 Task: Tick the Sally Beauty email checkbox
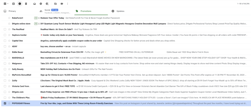[x=5, y=69]
